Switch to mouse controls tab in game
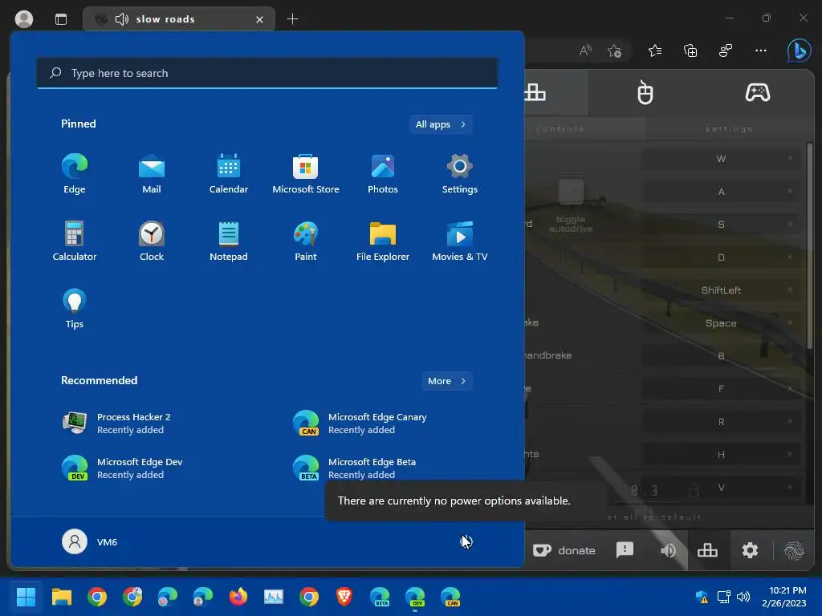Screen dimensions: 822x616 [645, 93]
